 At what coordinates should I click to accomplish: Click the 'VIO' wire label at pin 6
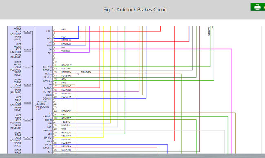63,48
